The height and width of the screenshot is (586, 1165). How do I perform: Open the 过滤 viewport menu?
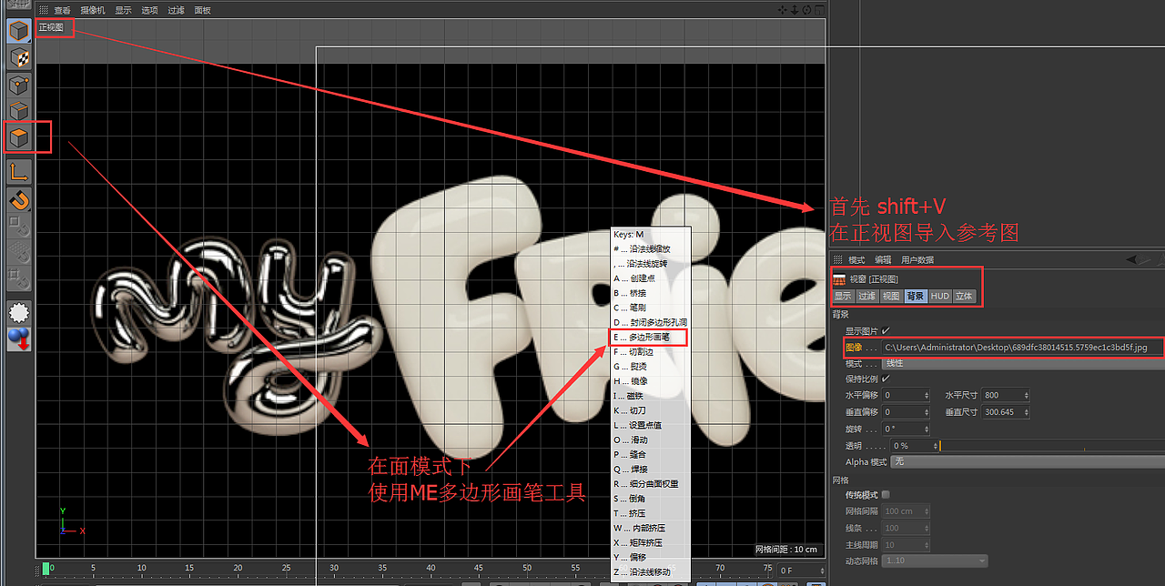point(176,10)
